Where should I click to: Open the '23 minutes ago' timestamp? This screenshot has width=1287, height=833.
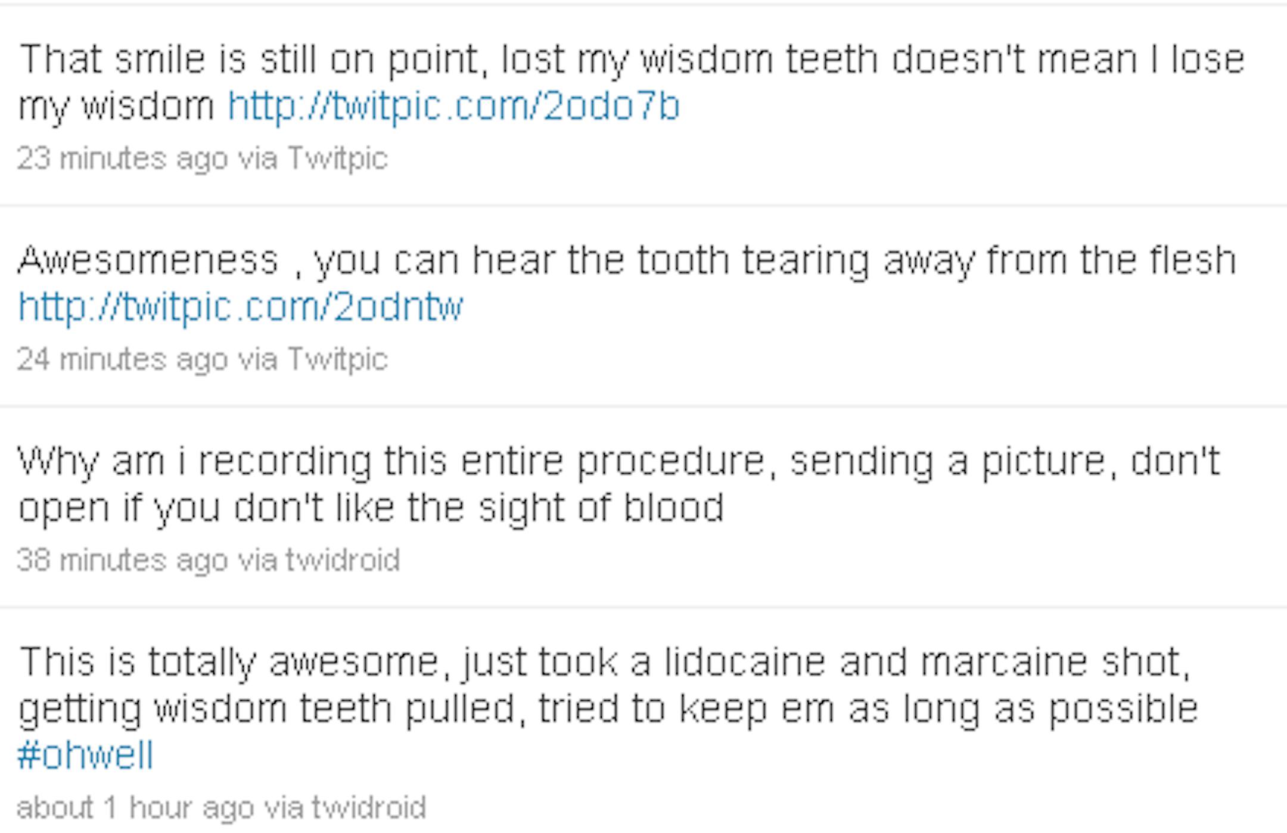coord(122,159)
